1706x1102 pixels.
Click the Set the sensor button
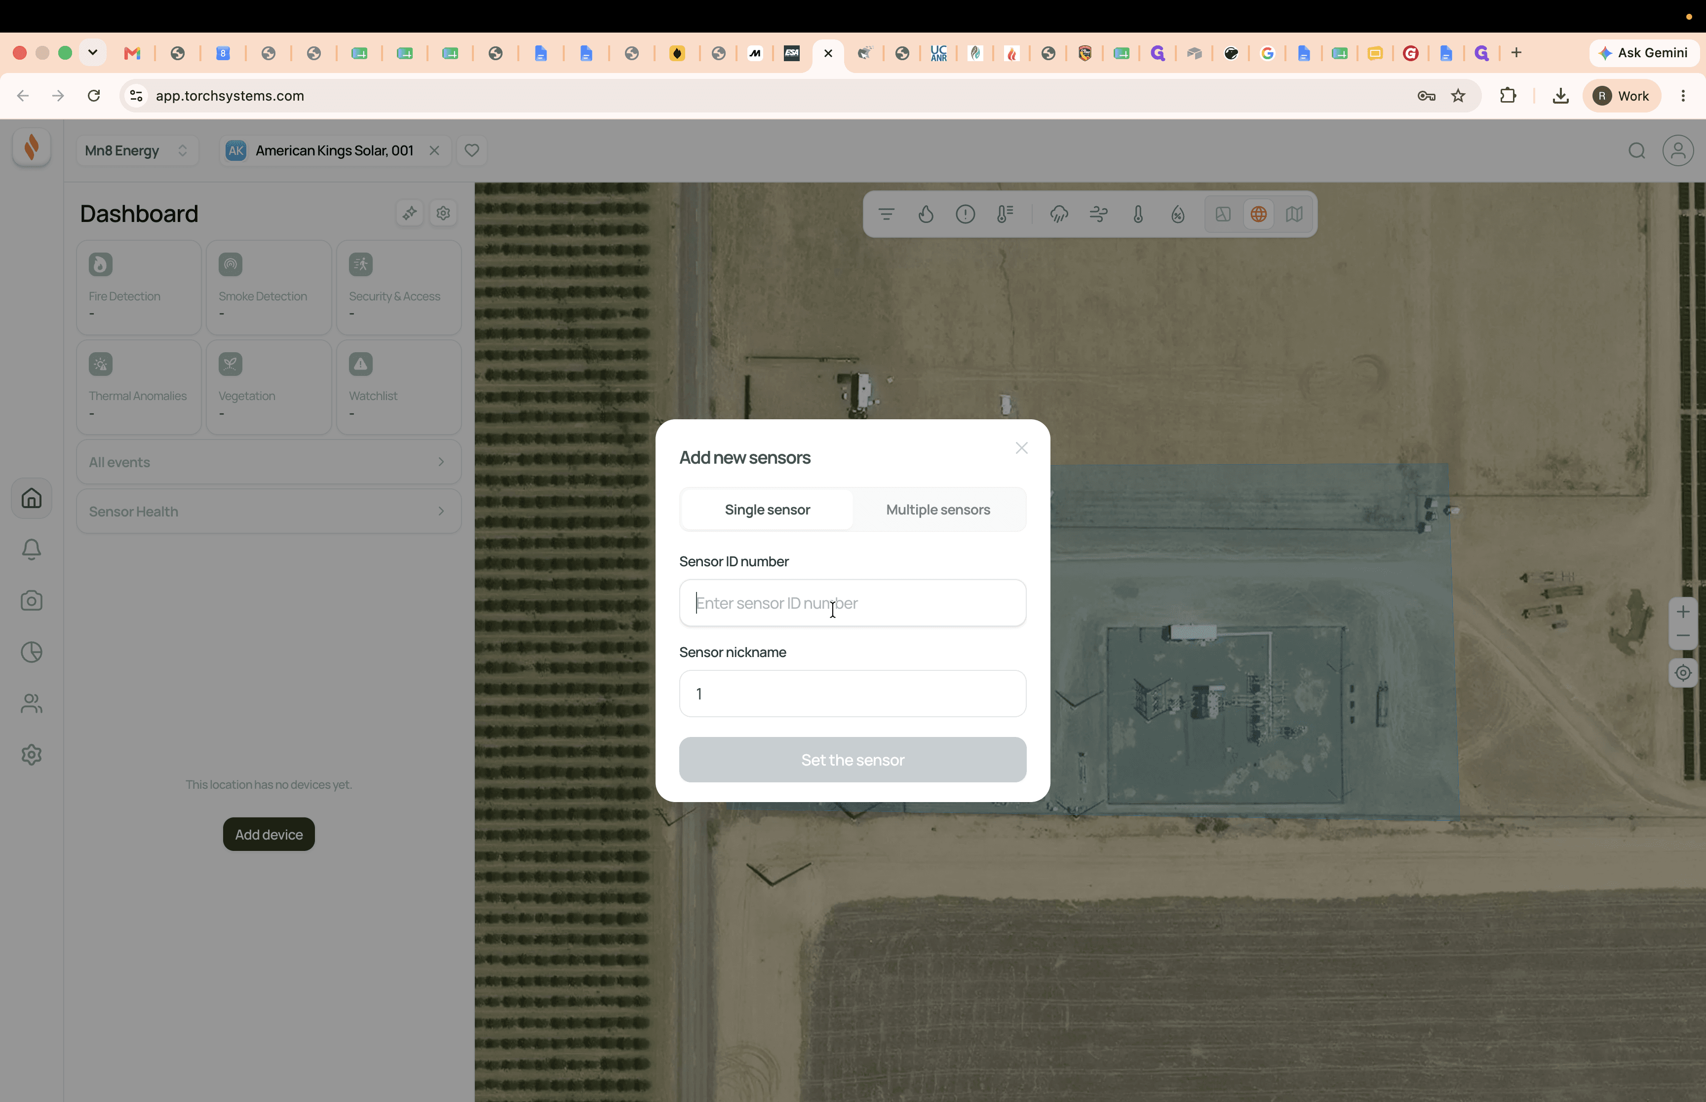pyautogui.click(x=852, y=759)
